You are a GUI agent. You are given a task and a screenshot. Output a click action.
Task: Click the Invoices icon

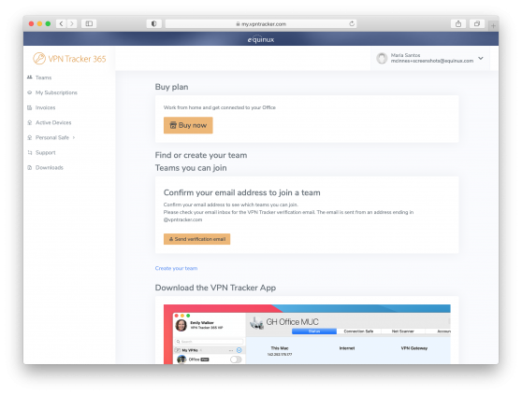point(30,107)
